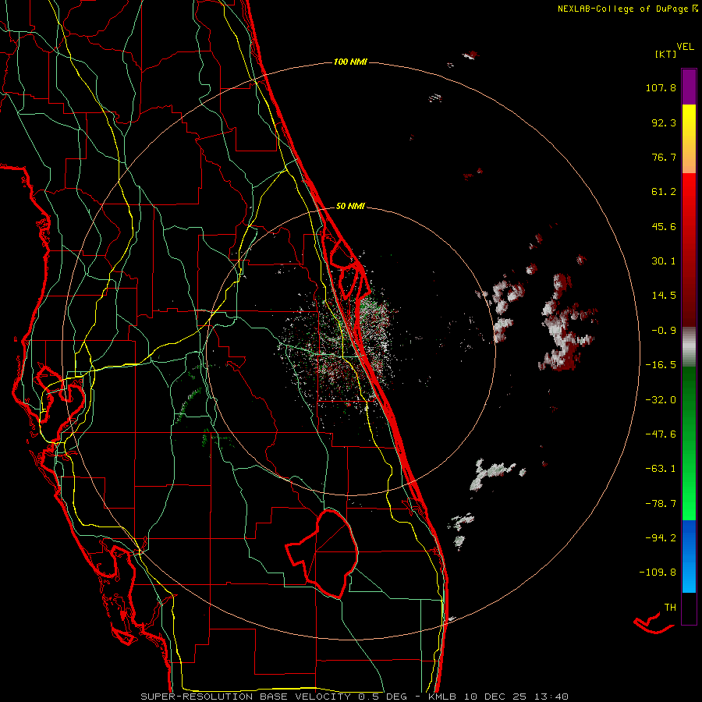Click the -32.0 velocity scale value
Image resolution: width=702 pixels, height=702 pixels.
pyautogui.click(x=661, y=400)
